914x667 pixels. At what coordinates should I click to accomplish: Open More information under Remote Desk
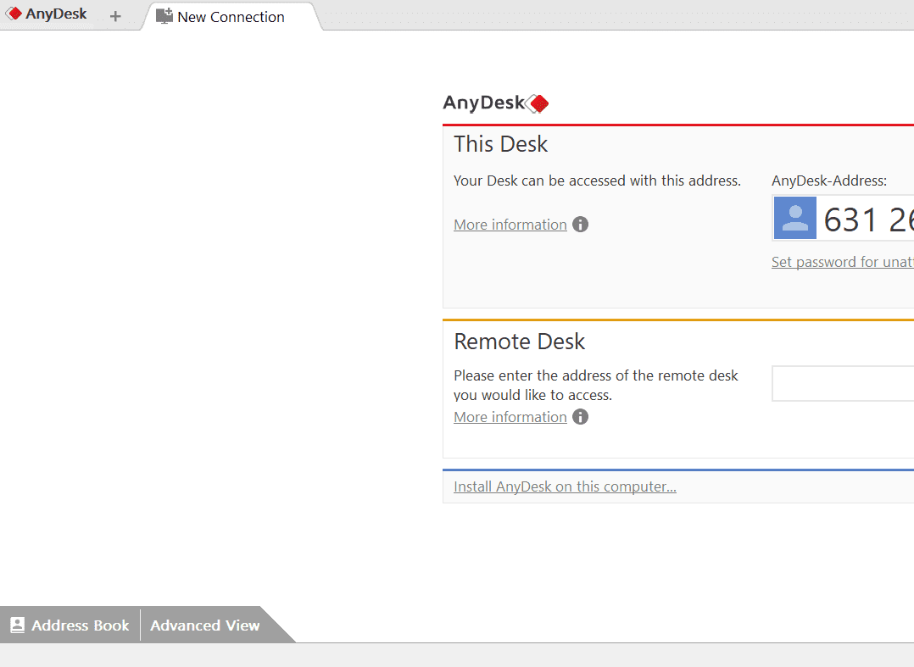coord(510,417)
